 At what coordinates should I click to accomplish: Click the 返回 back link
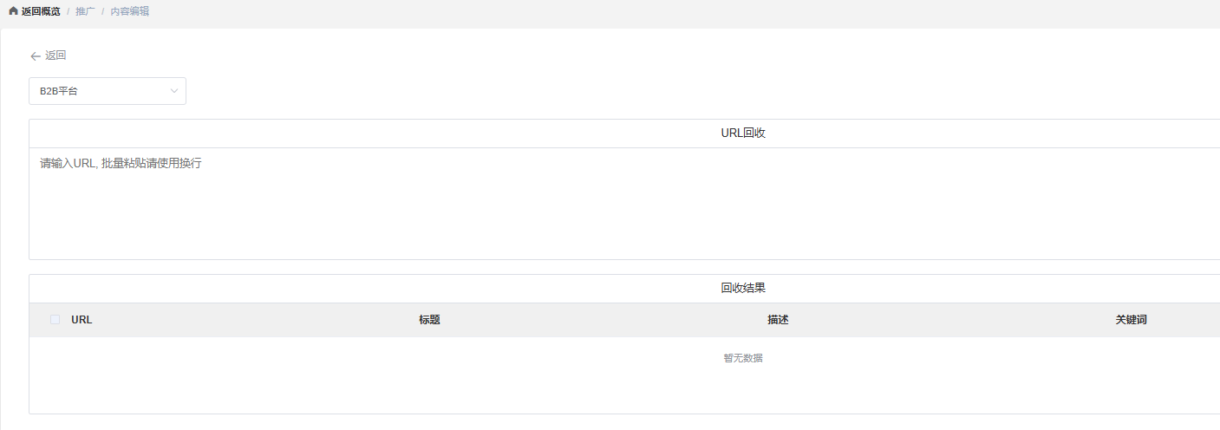point(55,55)
